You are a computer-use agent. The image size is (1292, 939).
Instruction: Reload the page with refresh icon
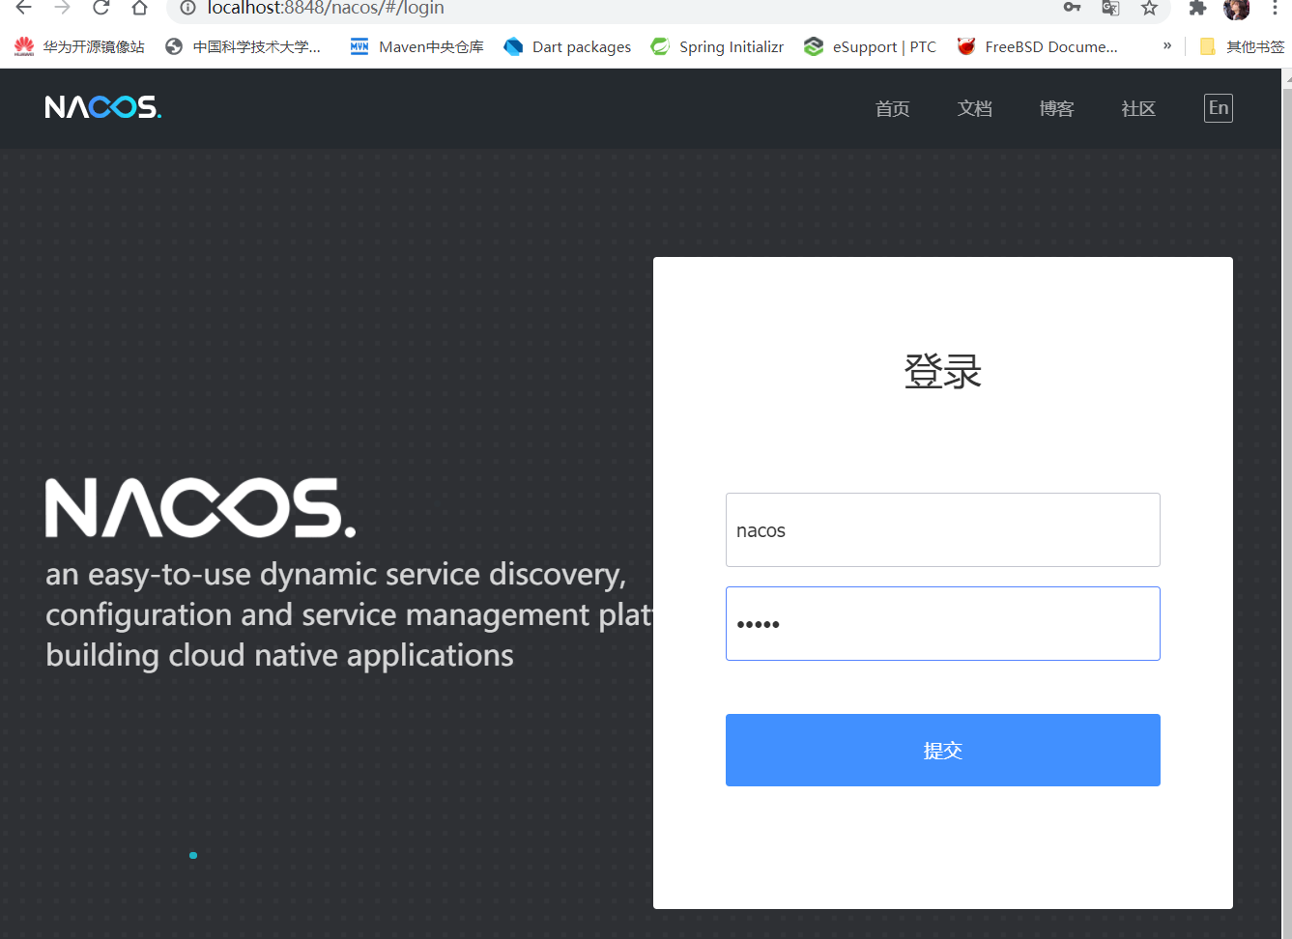point(101,8)
